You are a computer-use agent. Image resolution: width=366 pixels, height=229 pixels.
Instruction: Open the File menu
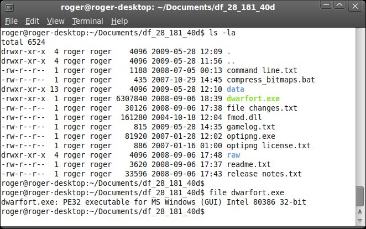click(11, 21)
